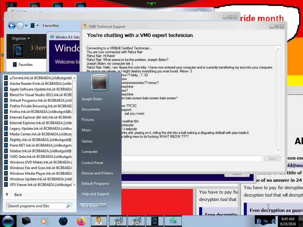The height and width of the screenshot is (227, 303).
Task: Open Joseph Biden user folder link
Action: [92, 99]
